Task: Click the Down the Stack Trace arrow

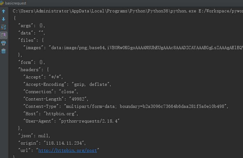Action: [3, 19]
